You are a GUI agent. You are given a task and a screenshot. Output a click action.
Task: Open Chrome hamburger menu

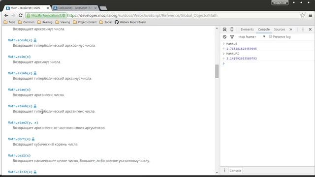coord(311,15)
